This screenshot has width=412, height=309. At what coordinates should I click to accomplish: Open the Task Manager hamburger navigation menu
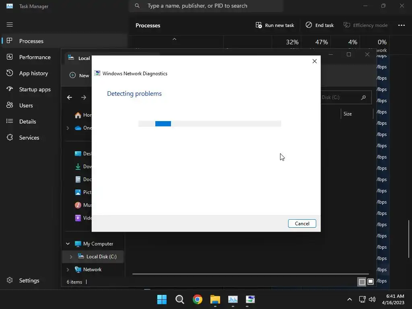tap(10, 25)
